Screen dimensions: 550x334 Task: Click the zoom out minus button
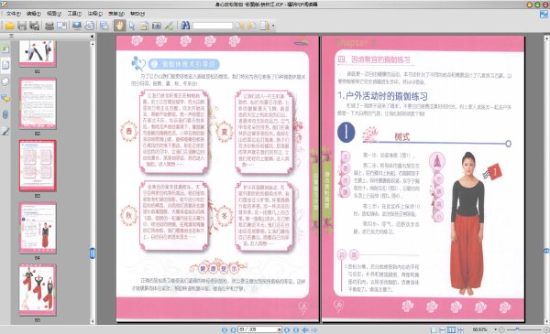point(501,329)
